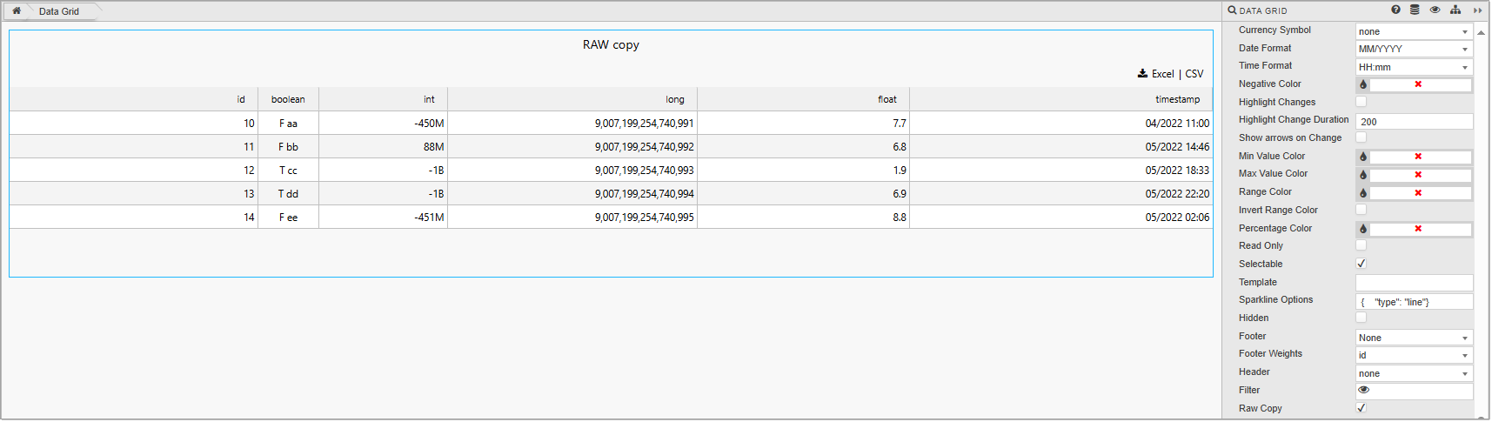The image size is (1492, 422).
Task: Toggle the Read Only checkbox
Action: coord(1361,245)
